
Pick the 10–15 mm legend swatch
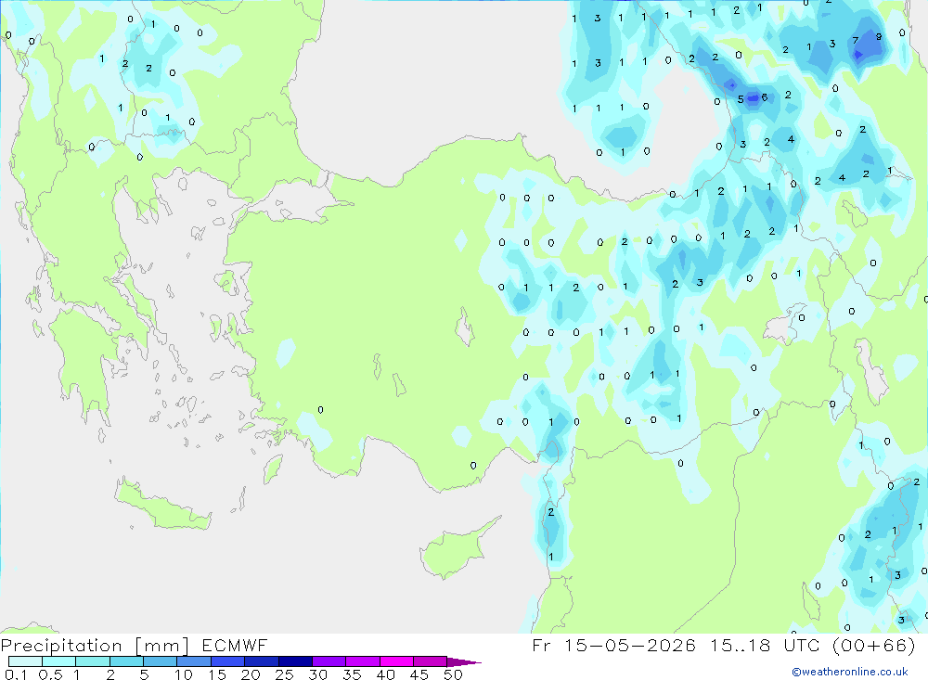point(194,661)
